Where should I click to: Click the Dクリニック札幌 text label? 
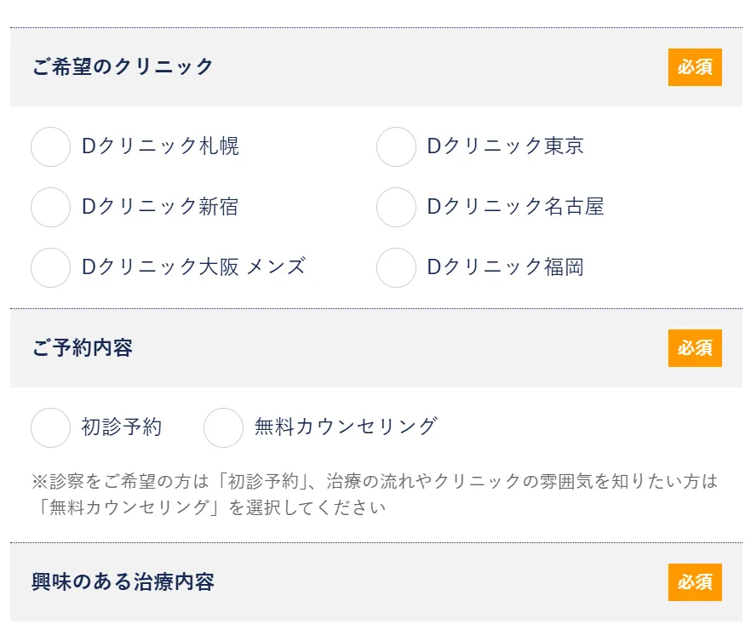coord(160,146)
